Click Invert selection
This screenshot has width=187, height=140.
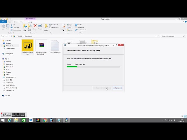pyautogui.click(x=81, y=30)
